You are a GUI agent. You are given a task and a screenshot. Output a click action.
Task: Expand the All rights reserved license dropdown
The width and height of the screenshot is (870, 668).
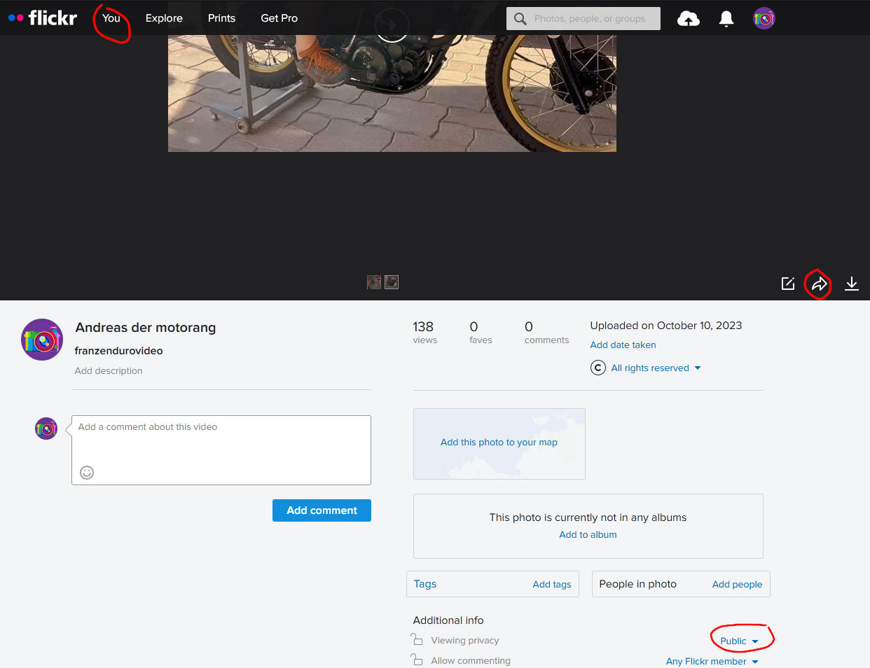click(656, 368)
